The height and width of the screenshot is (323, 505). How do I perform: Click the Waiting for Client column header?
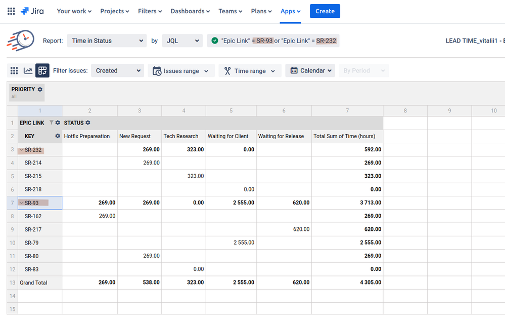(x=231, y=136)
